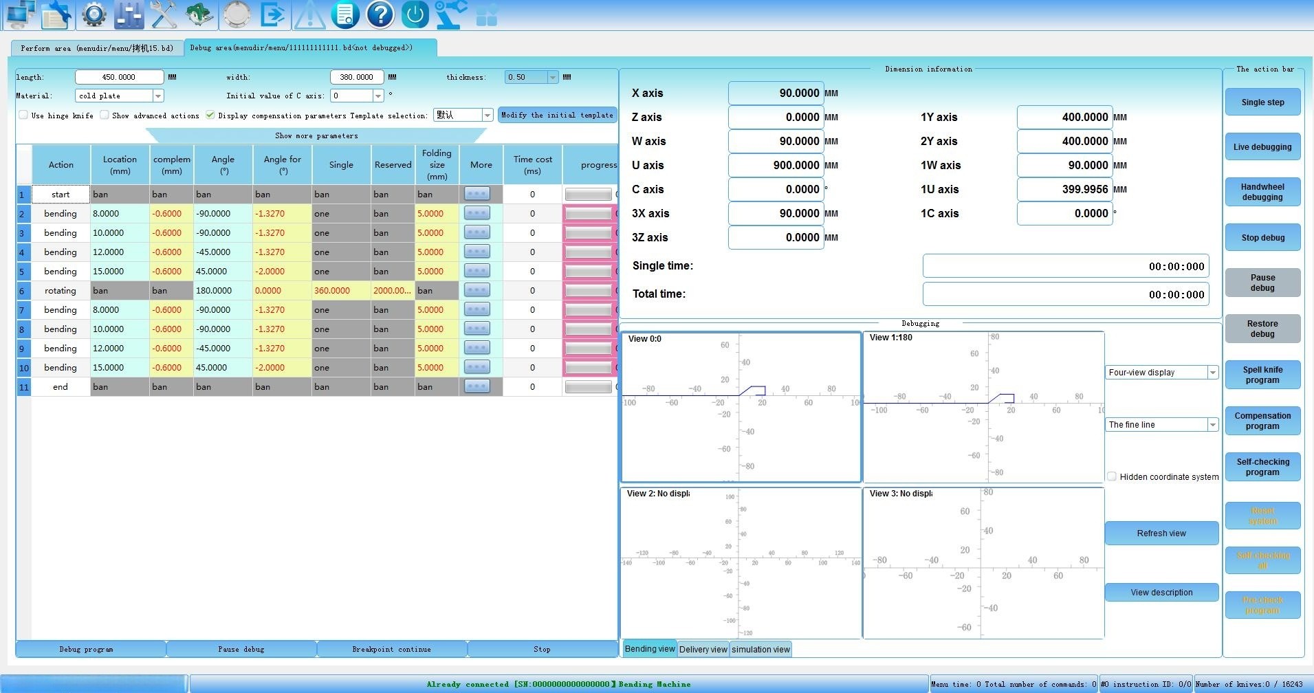The image size is (1314, 693).
Task: Open the wrench and hammer tools icon
Action: (164, 14)
